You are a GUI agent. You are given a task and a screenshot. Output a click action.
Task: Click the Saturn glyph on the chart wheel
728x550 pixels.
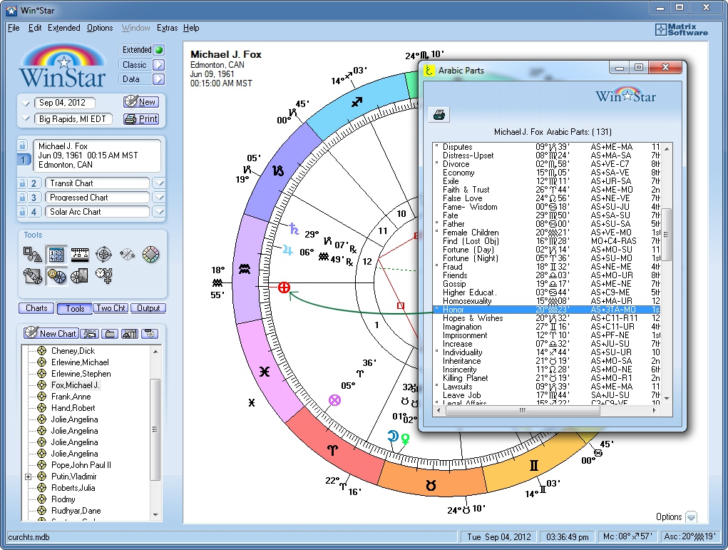(x=294, y=228)
